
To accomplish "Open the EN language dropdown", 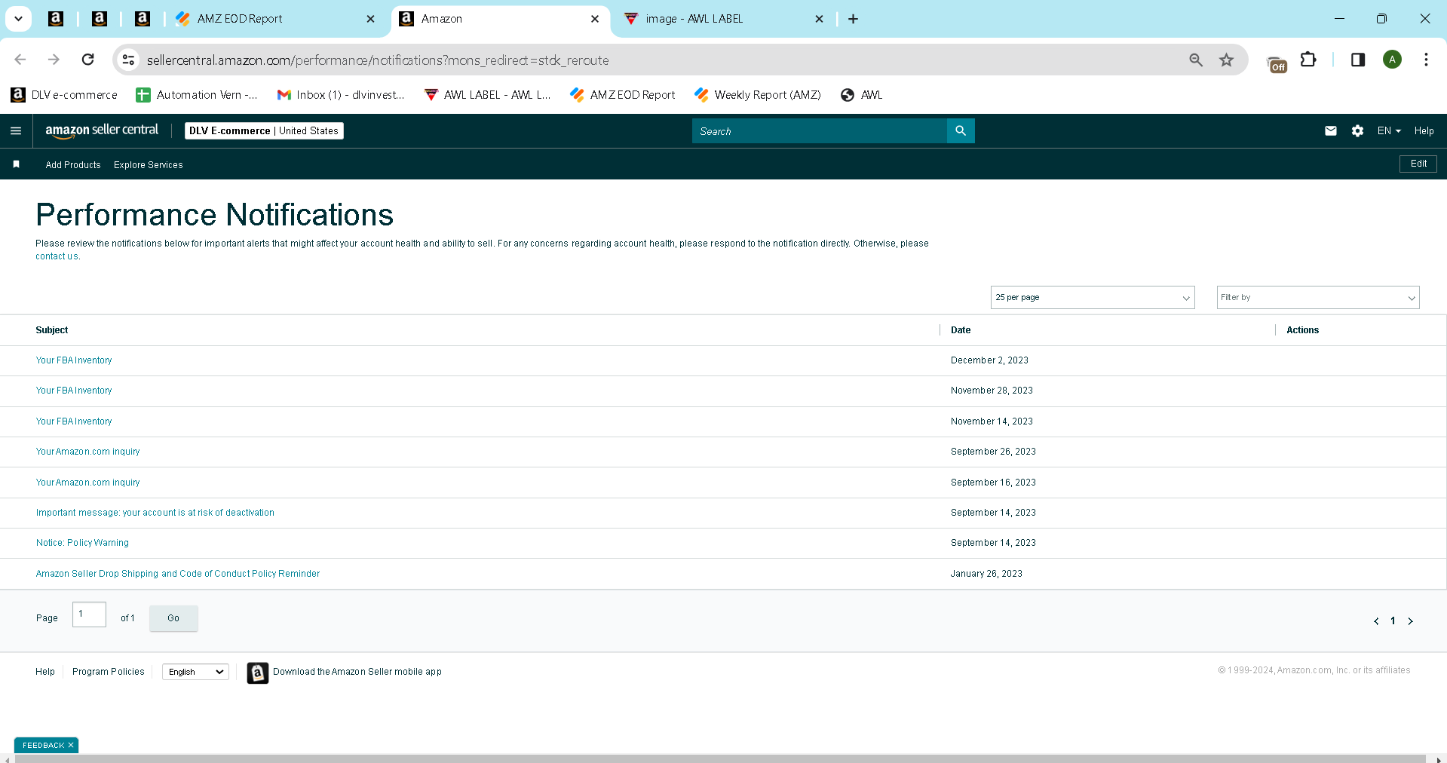I will coord(1389,131).
